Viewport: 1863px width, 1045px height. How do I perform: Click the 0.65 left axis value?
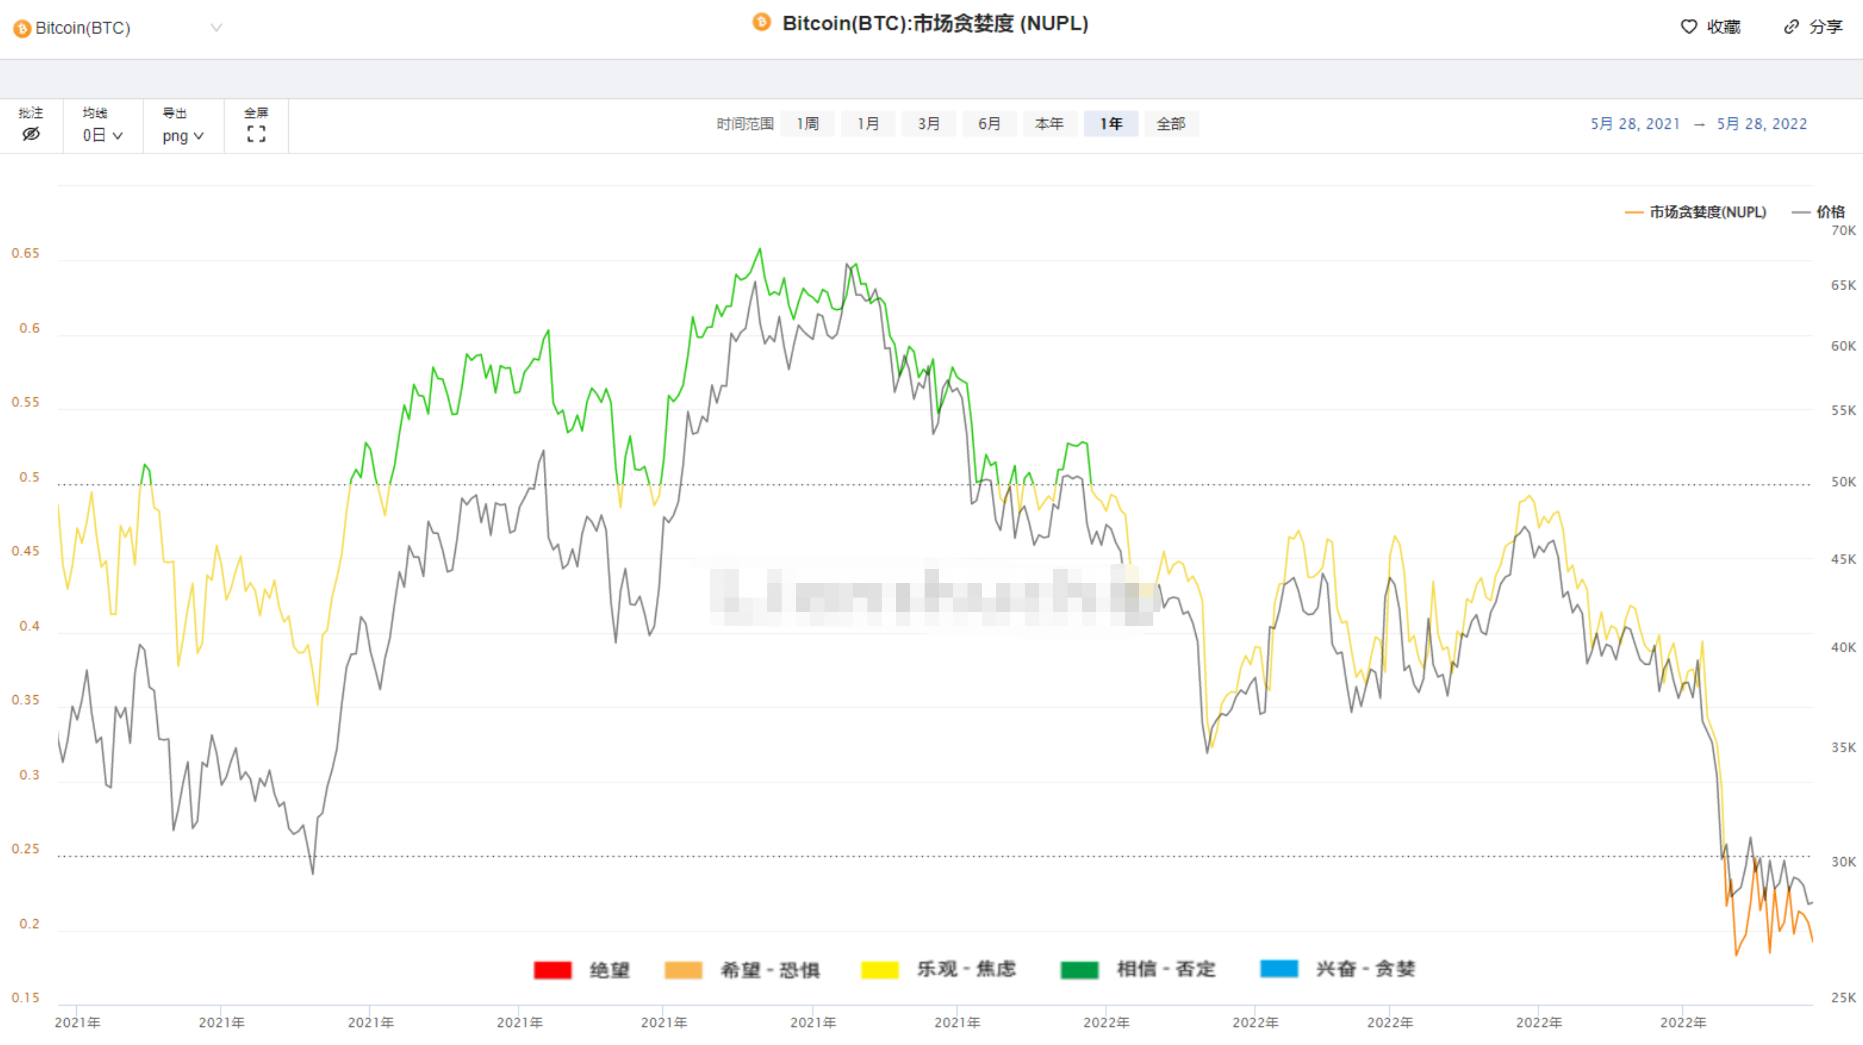(25, 253)
